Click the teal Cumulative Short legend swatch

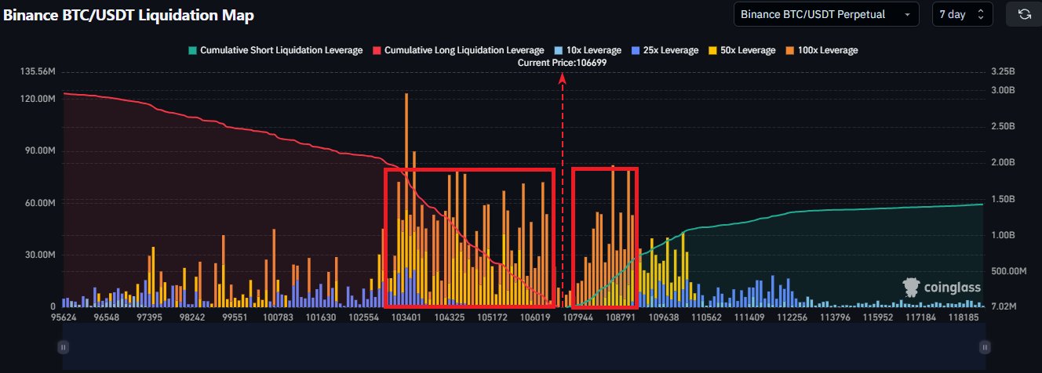(x=191, y=50)
